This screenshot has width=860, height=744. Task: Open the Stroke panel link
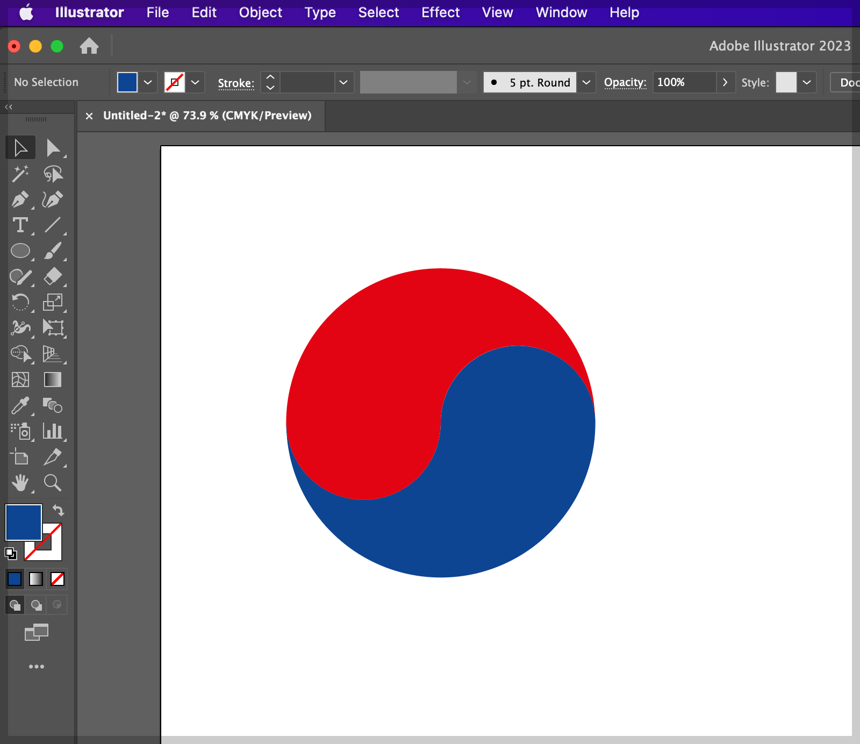(x=236, y=83)
